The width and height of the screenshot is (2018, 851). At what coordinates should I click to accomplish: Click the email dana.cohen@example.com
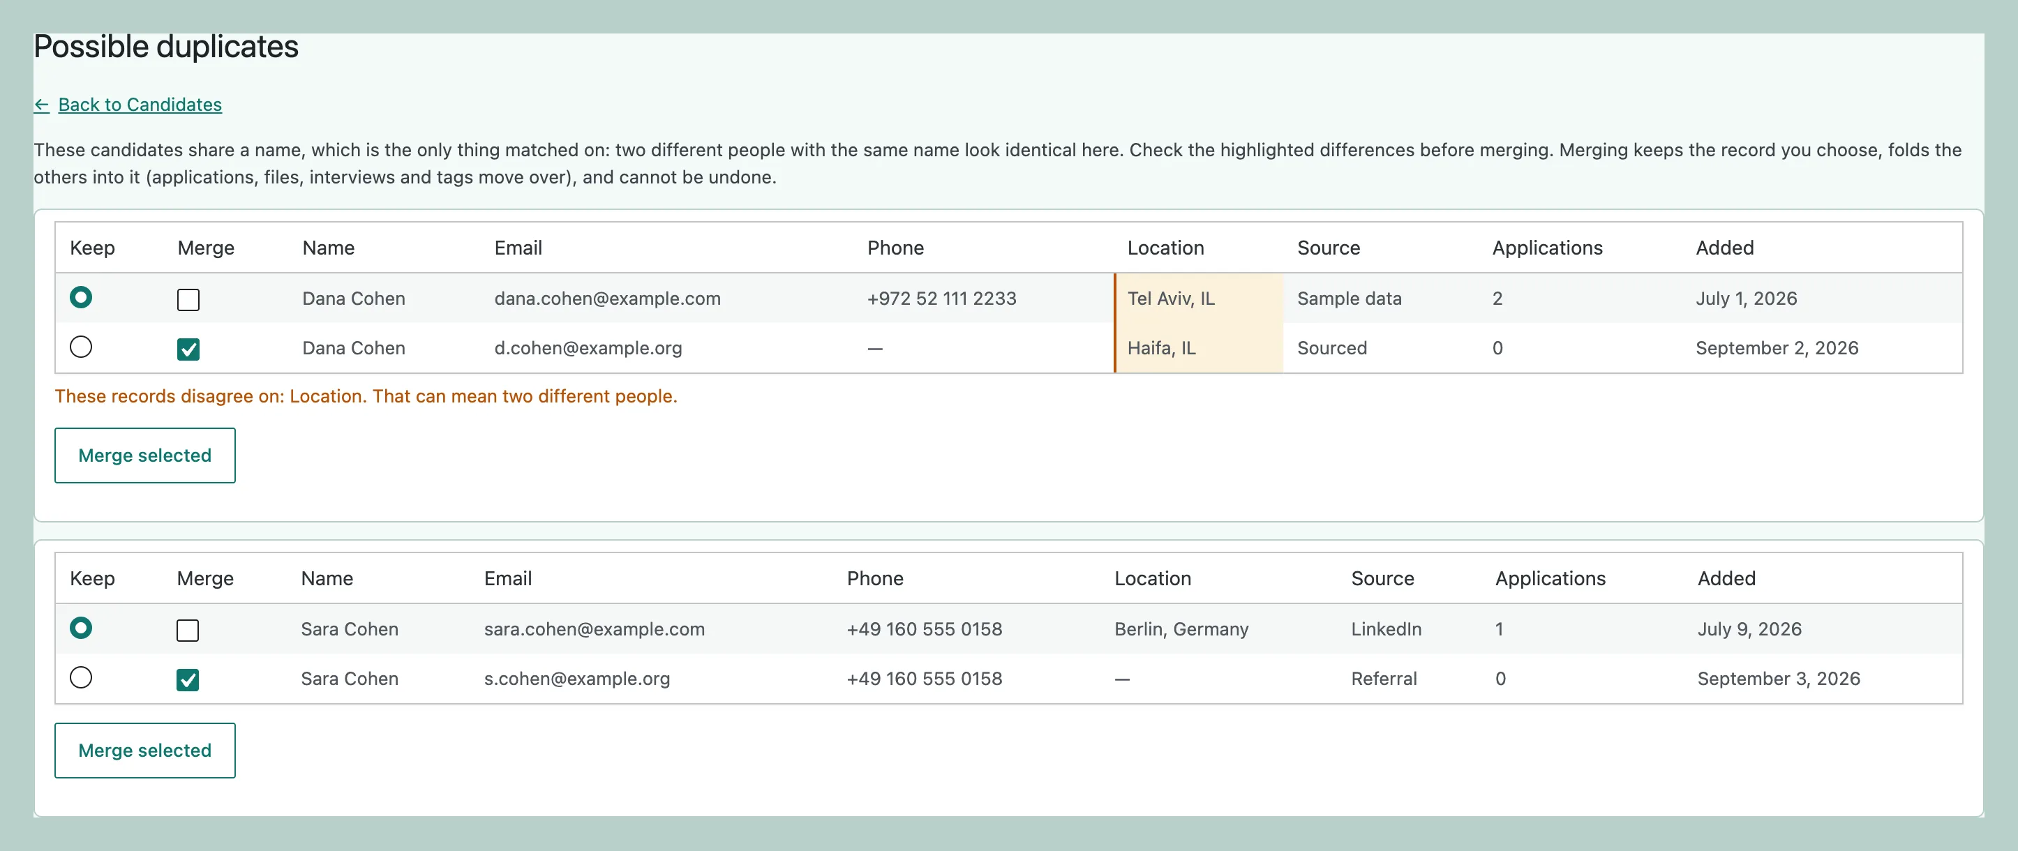coord(607,299)
